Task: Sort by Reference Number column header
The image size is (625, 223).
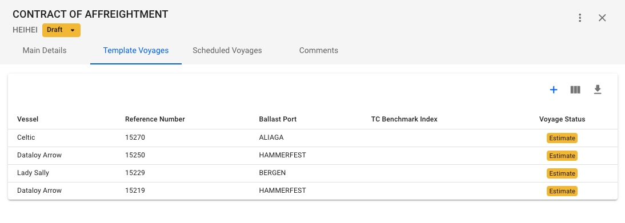Action: point(155,119)
